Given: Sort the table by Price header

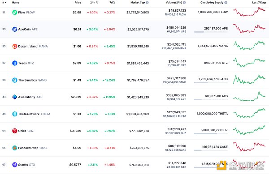Looking at the screenshot, I should pyautogui.click(x=78, y=3).
